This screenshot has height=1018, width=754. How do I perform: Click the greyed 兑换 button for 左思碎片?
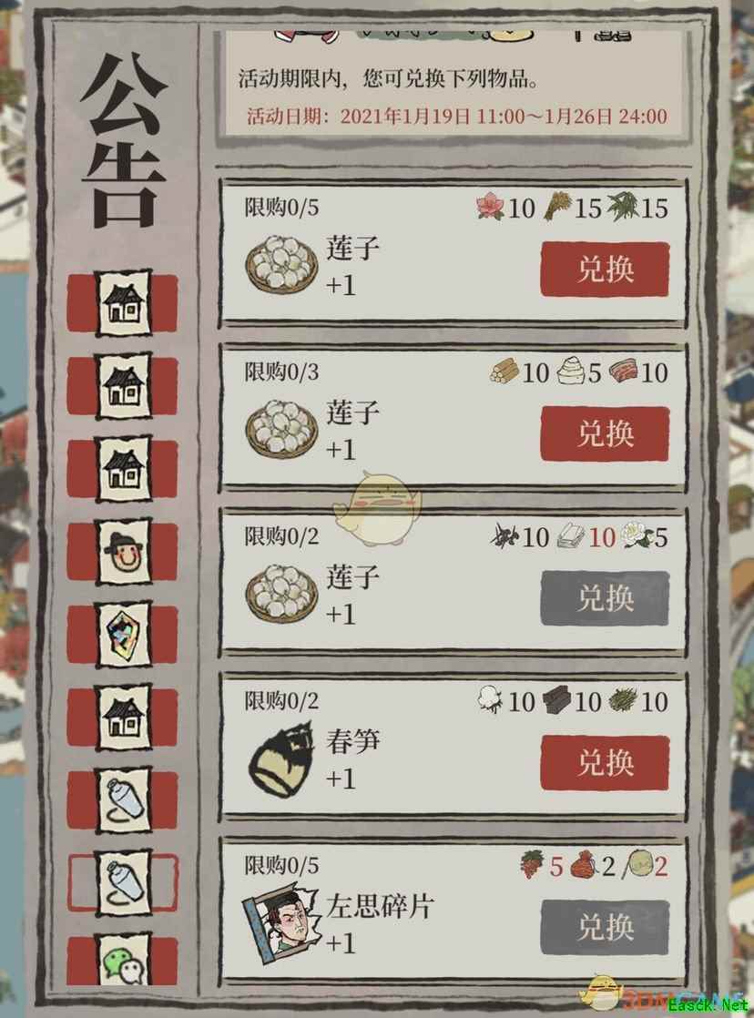click(605, 926)
